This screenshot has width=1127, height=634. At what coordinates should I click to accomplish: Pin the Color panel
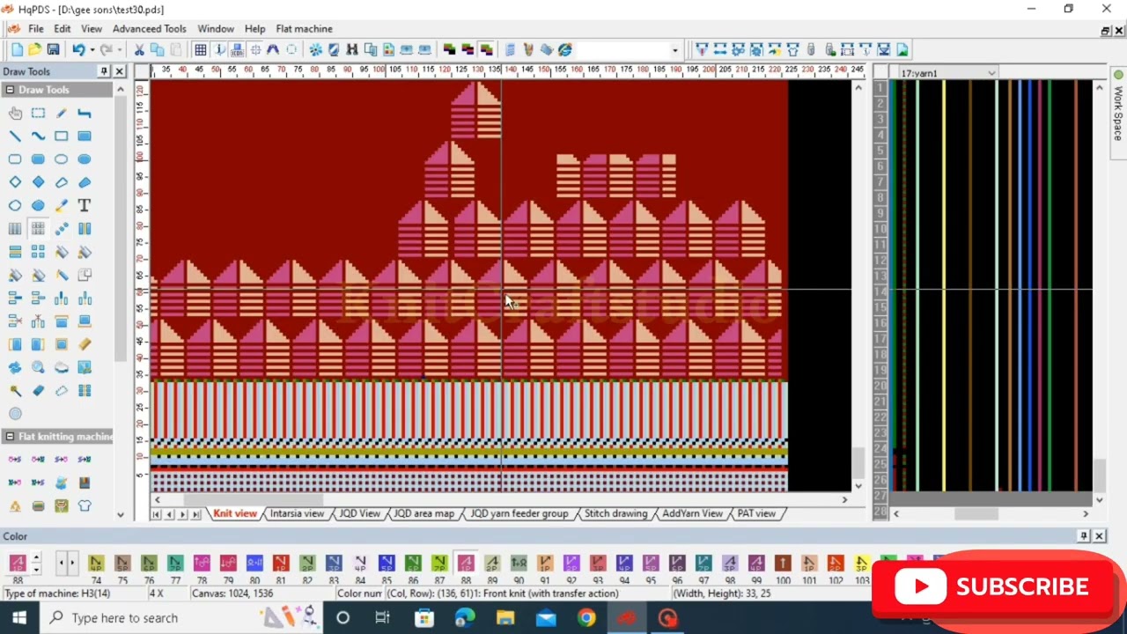(1083, 536)
